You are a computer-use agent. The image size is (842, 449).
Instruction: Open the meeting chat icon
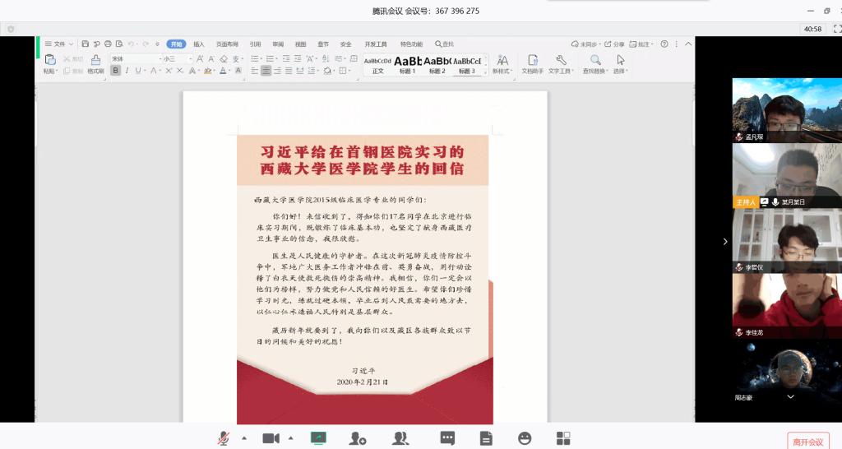[x=447, y=438]
